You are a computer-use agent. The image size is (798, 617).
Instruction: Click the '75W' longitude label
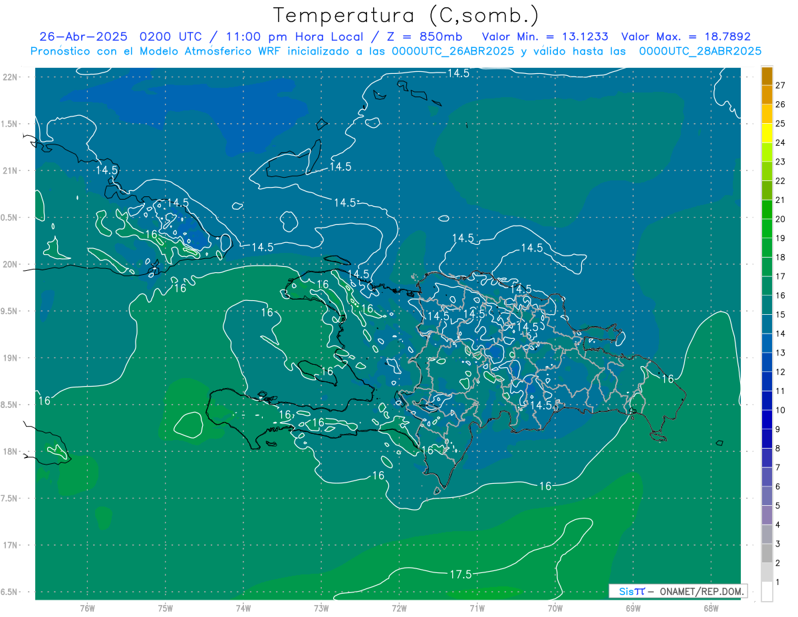[x=166, y=608]
